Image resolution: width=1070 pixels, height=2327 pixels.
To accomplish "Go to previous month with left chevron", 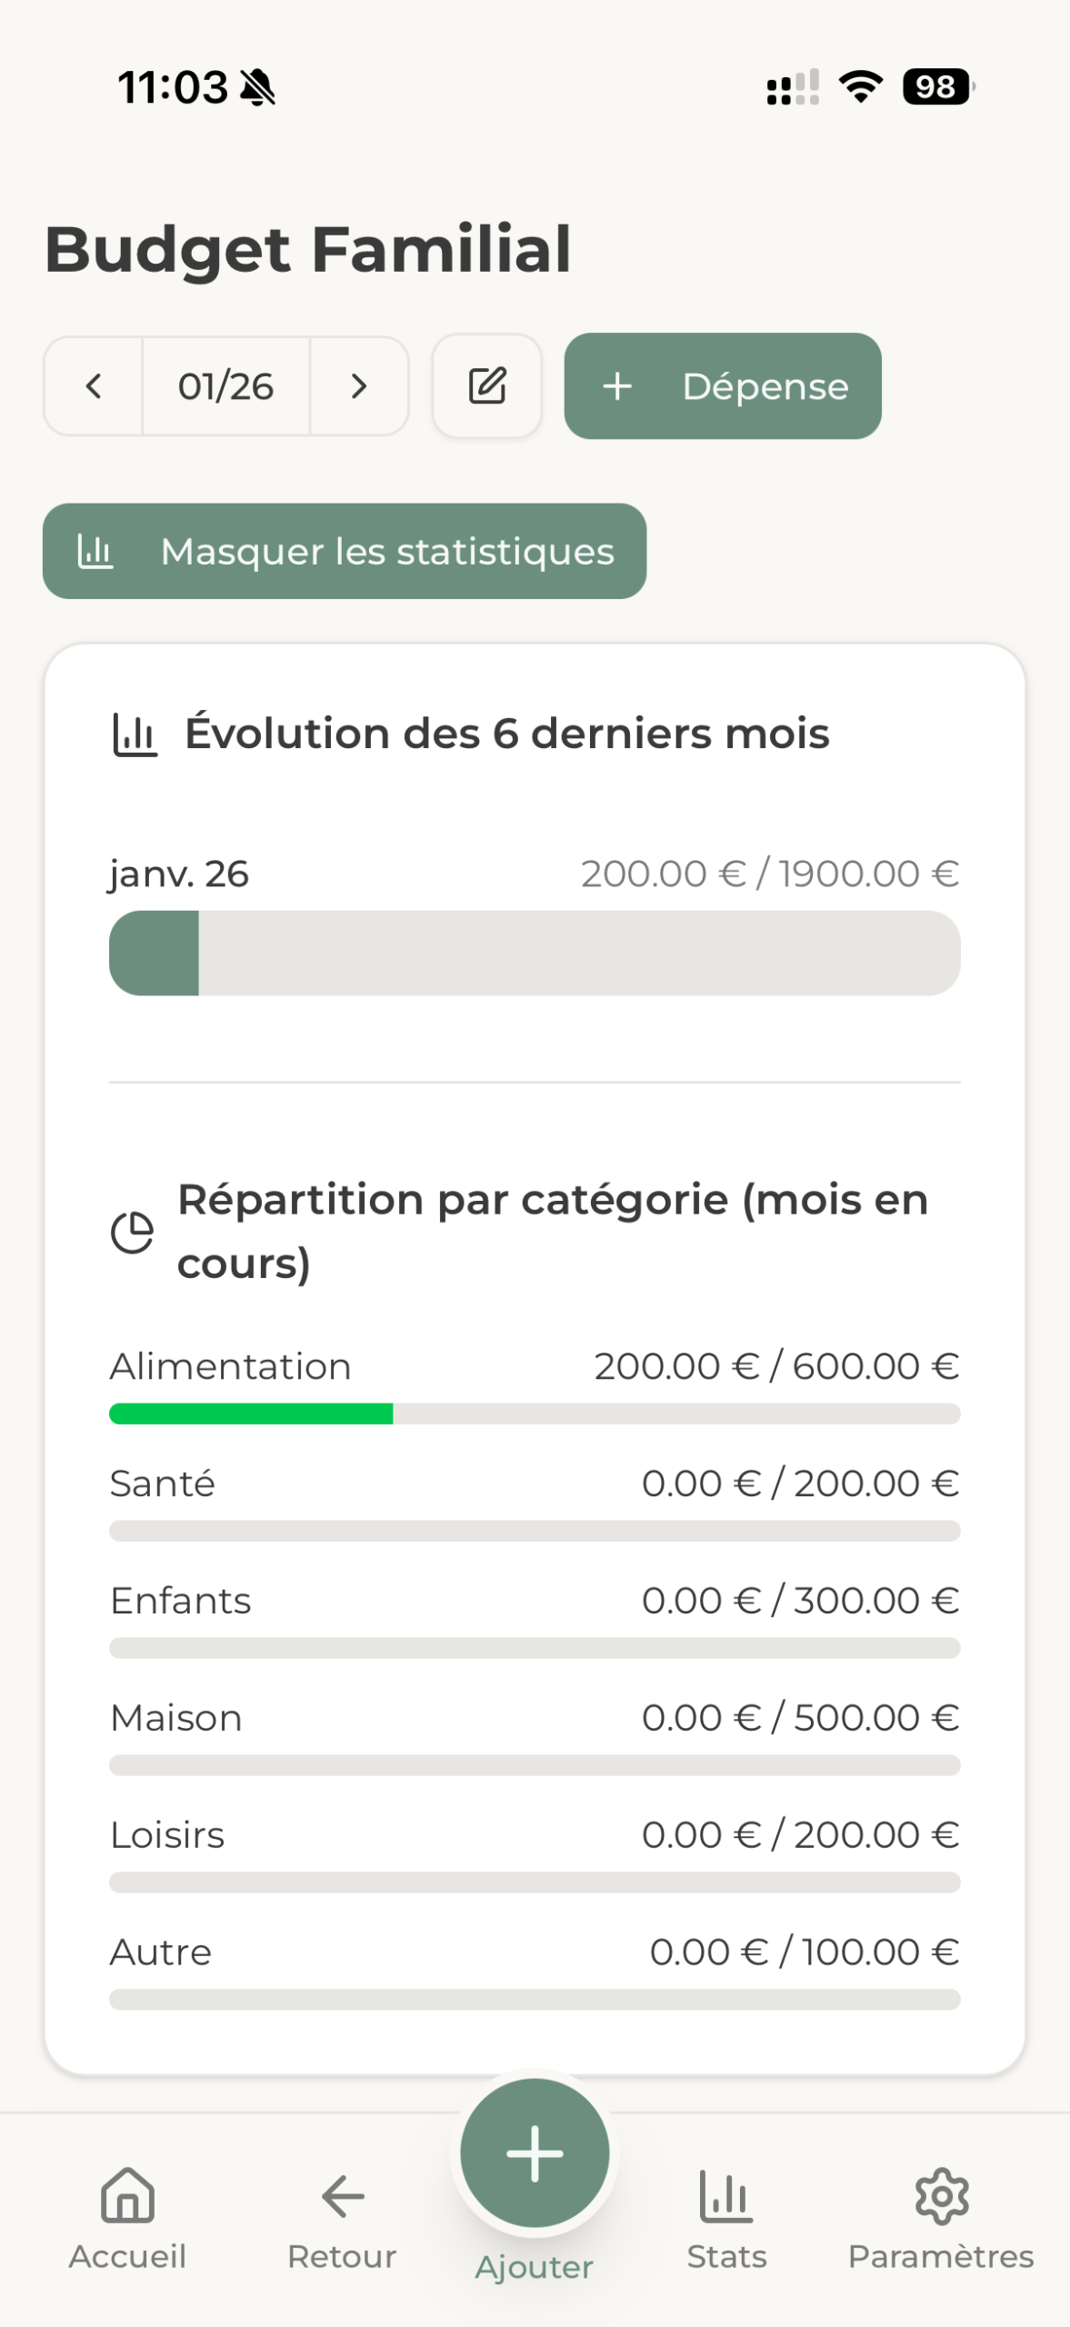I will pyautogui.click(x=94, y=386).
